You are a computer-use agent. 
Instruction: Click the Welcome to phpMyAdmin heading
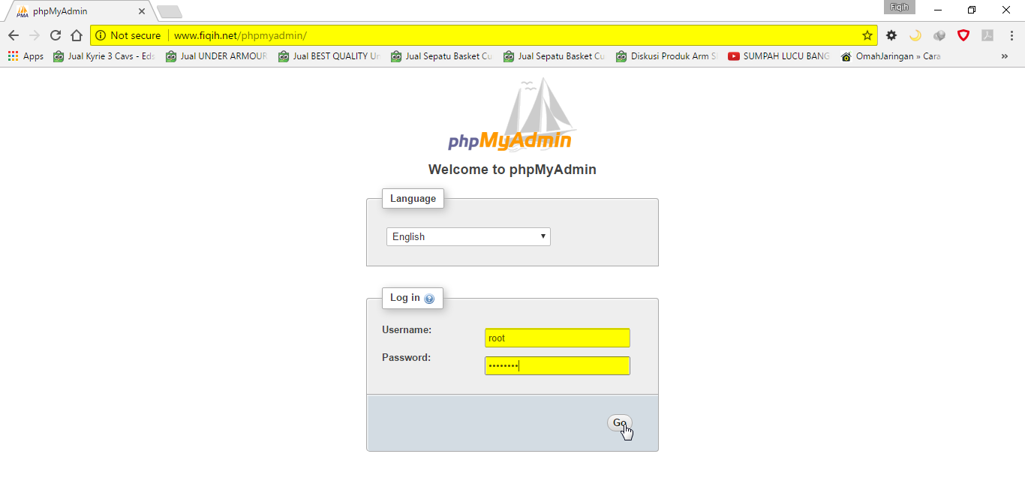[x=512, y=170]
